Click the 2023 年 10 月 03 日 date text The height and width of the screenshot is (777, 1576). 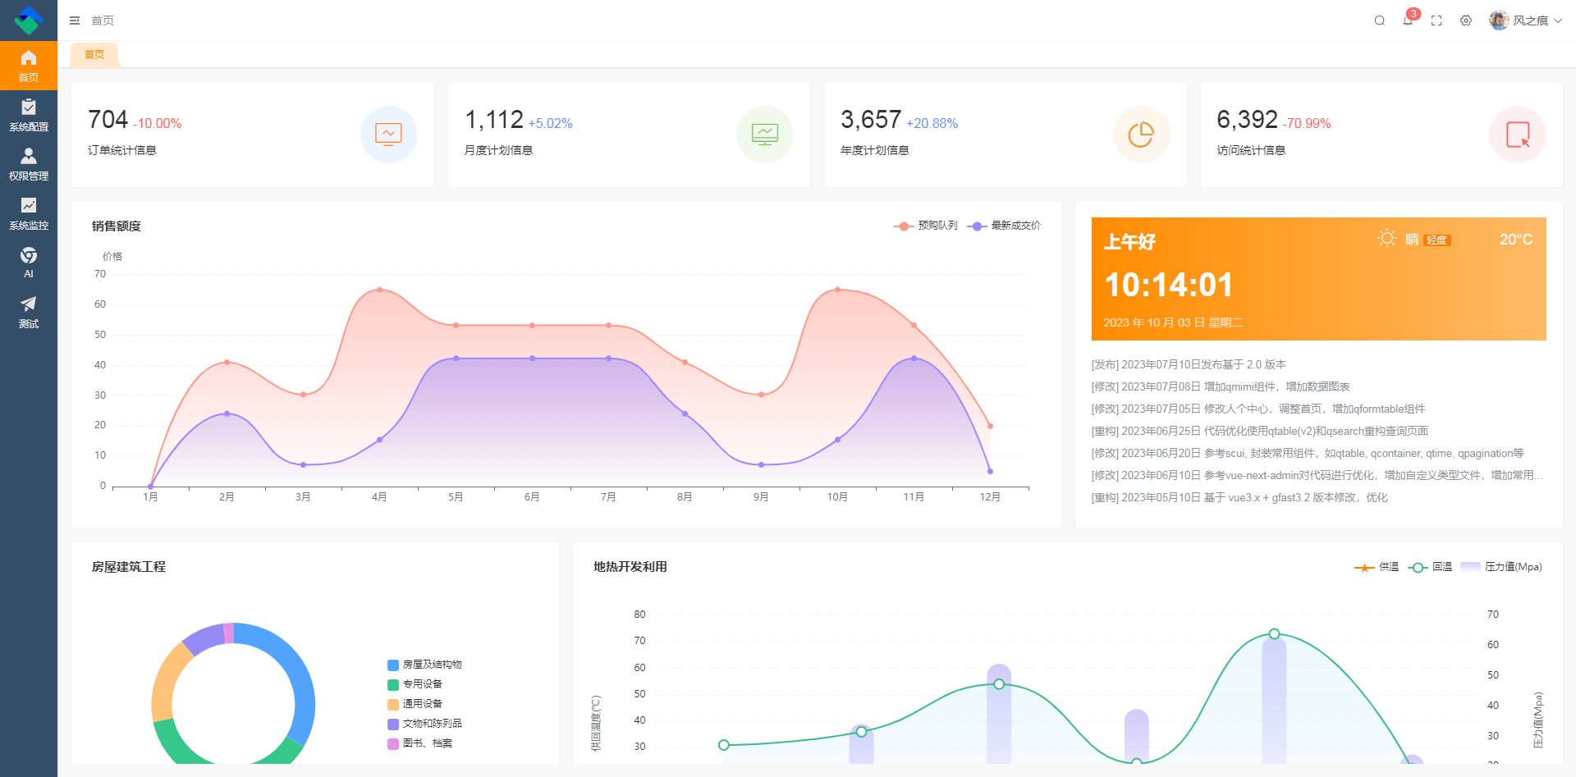click(x=1173, y=322)
